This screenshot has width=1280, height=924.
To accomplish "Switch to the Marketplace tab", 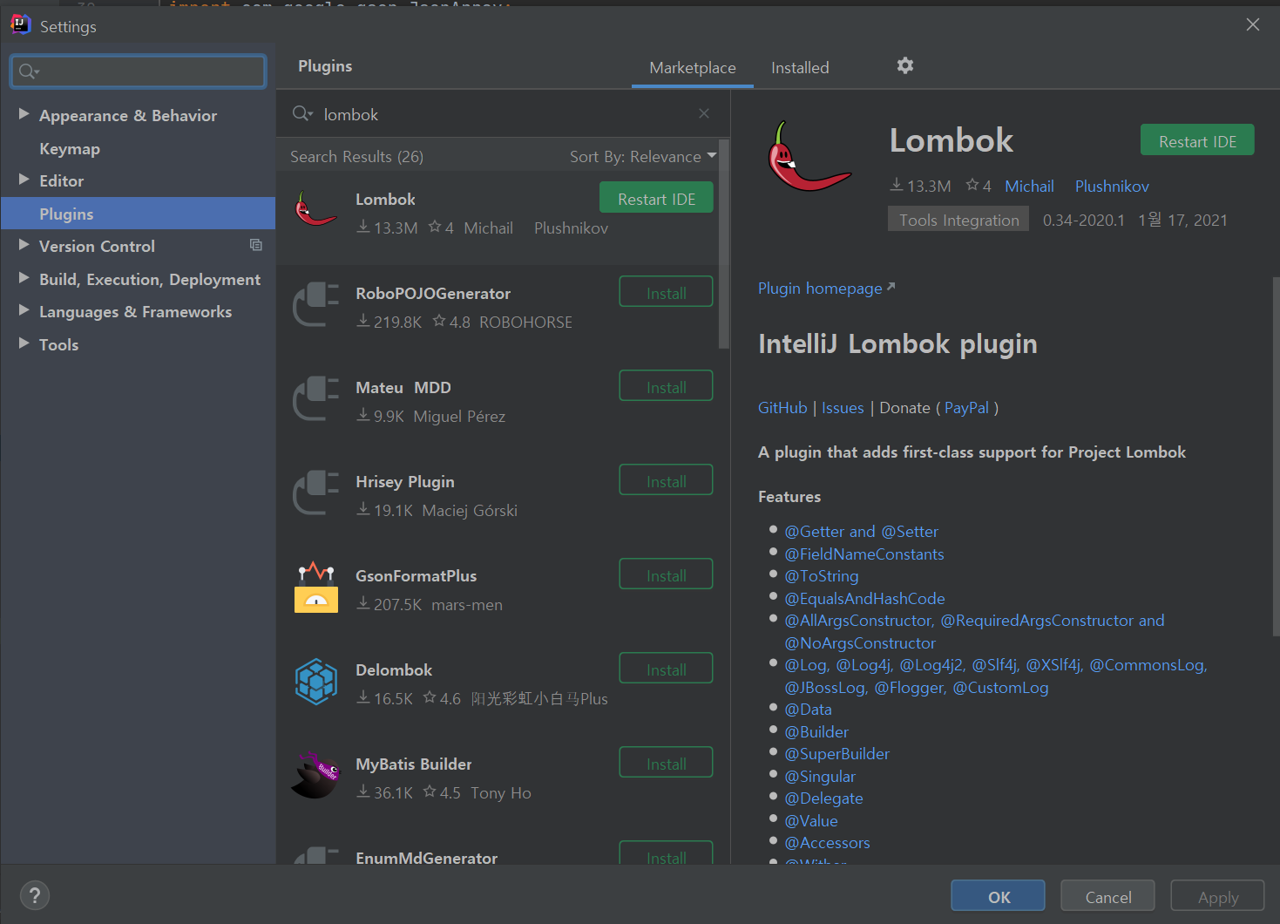I will coord(693,68).
